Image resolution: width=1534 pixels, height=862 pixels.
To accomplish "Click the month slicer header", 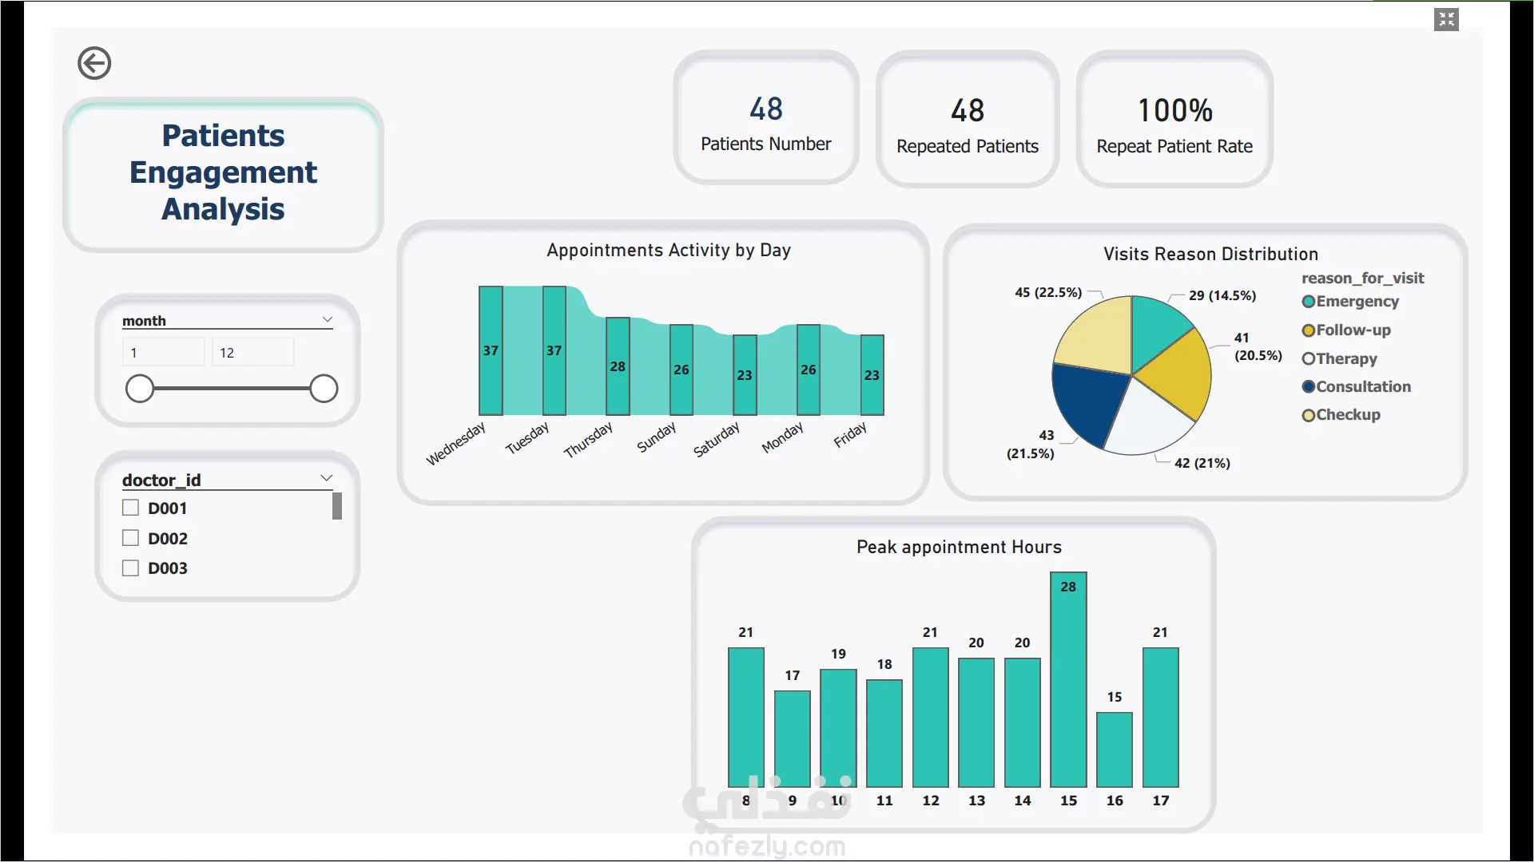I will pyautogui.click(x=144, y=320).
